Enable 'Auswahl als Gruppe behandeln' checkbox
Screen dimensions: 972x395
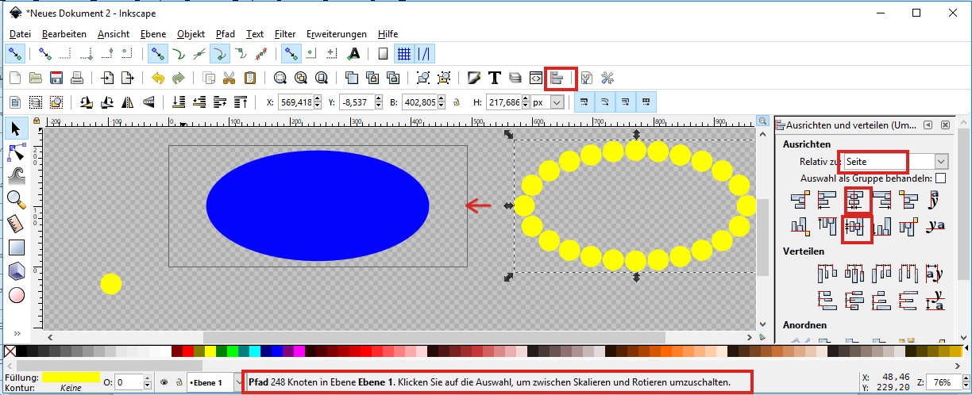pos(940,178)
